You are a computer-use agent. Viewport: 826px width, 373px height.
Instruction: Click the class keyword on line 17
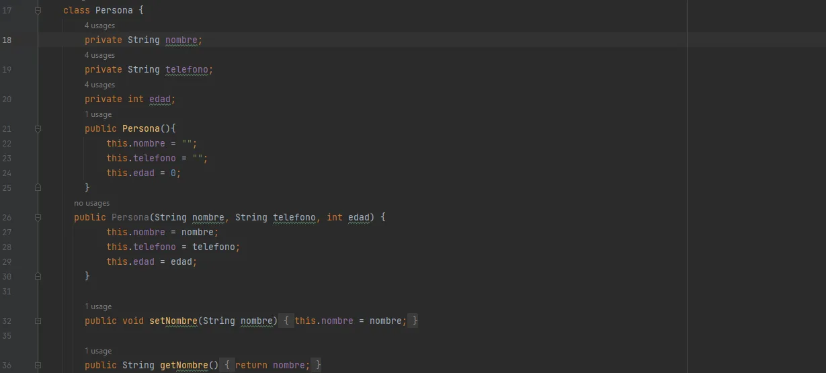pyautogui.click(x=77, y=11)
